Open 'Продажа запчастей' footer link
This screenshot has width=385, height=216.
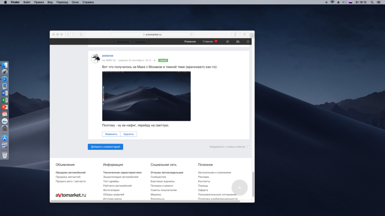click(68, 177)
